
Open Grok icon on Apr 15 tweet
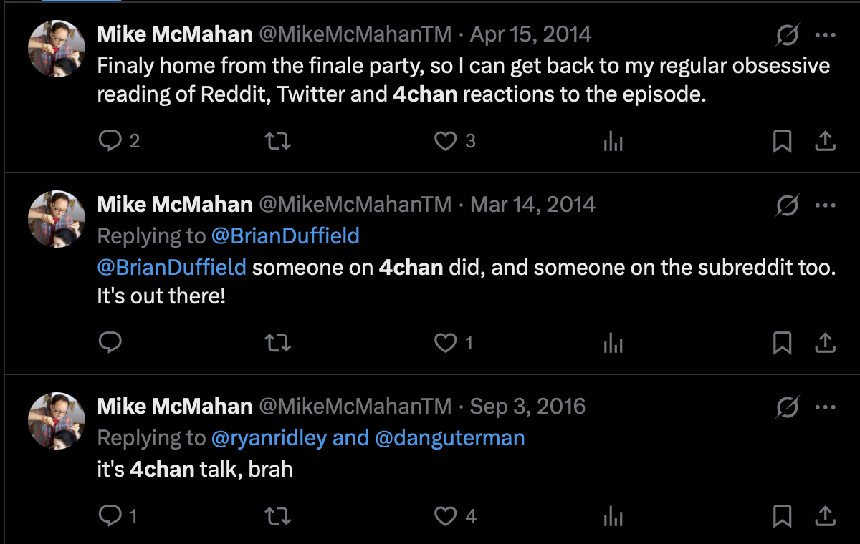click(x=787, y=34)
